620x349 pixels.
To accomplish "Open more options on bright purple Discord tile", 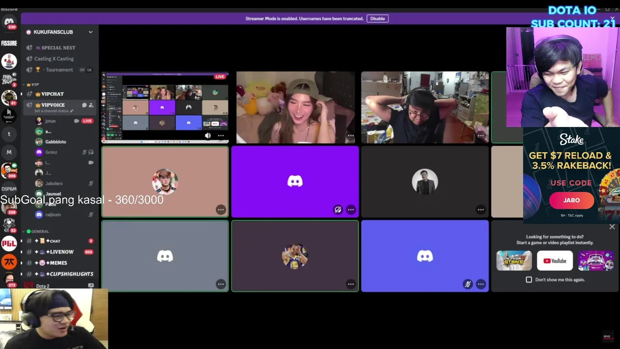I will click(351, 210).
